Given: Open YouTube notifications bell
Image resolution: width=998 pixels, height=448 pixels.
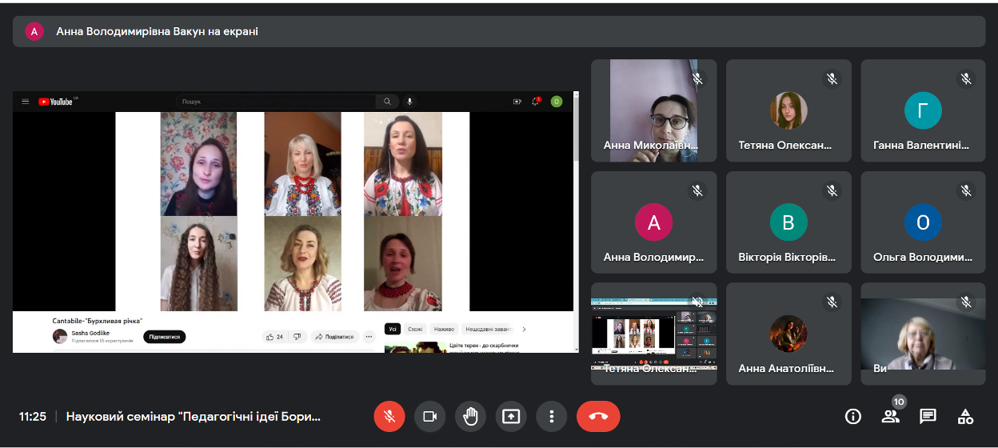Looking at the screenshot, I should tap(537, 102).
